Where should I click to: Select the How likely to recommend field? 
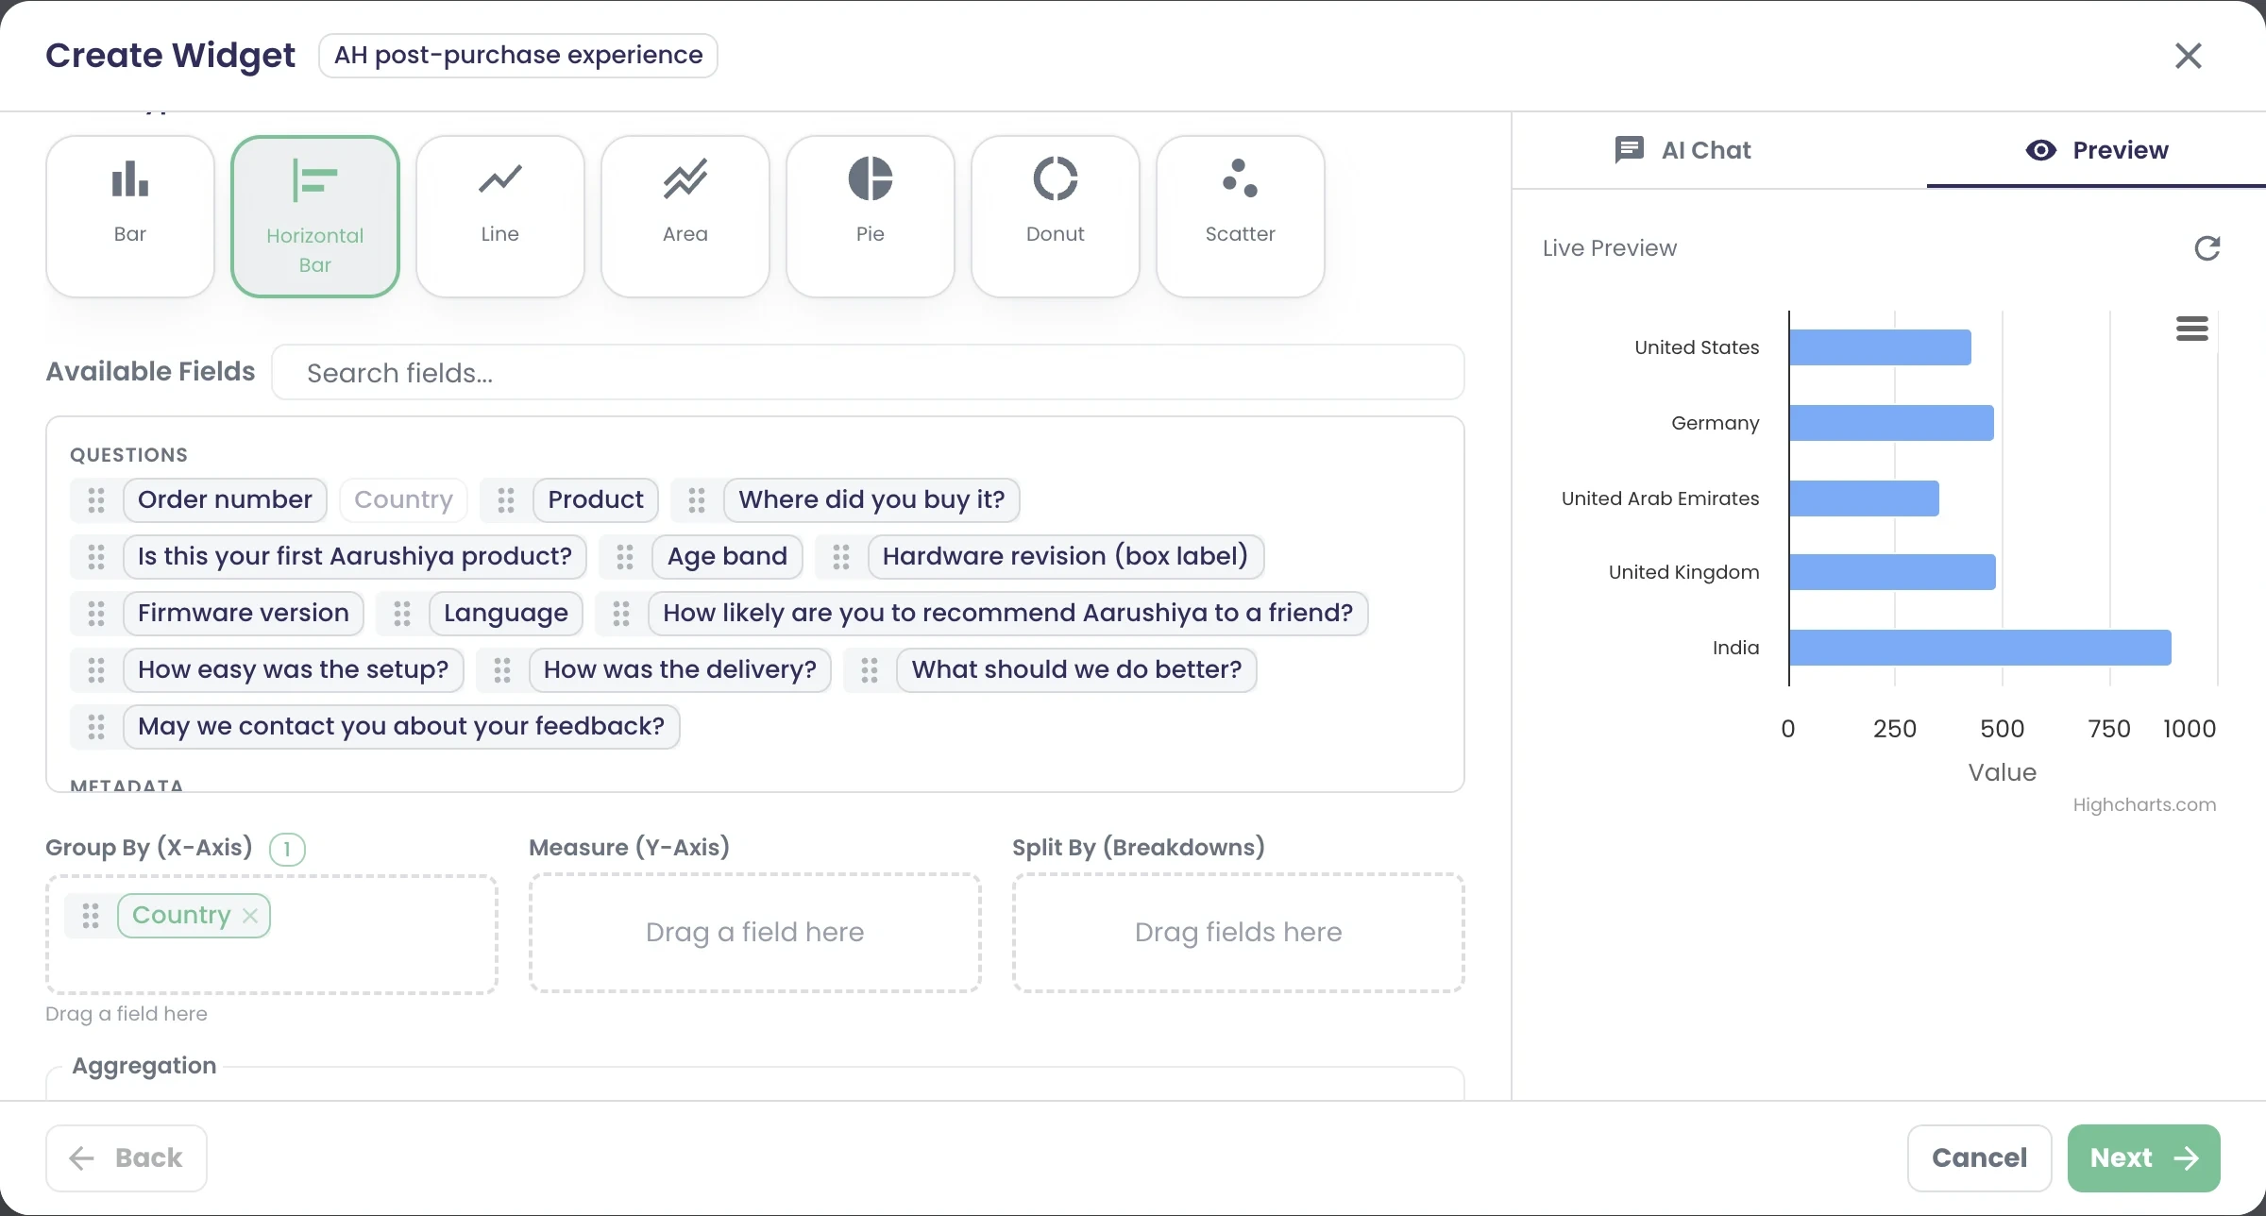[1007, 614]
